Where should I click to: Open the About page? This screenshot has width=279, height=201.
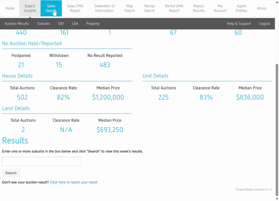tap(262, 8)
